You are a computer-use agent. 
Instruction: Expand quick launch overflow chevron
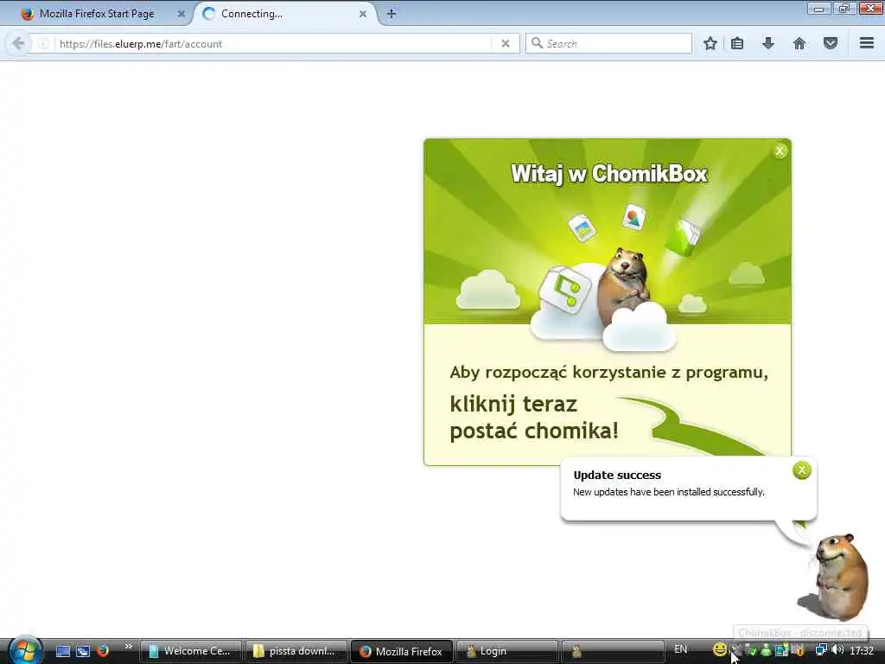click(128, 647)
